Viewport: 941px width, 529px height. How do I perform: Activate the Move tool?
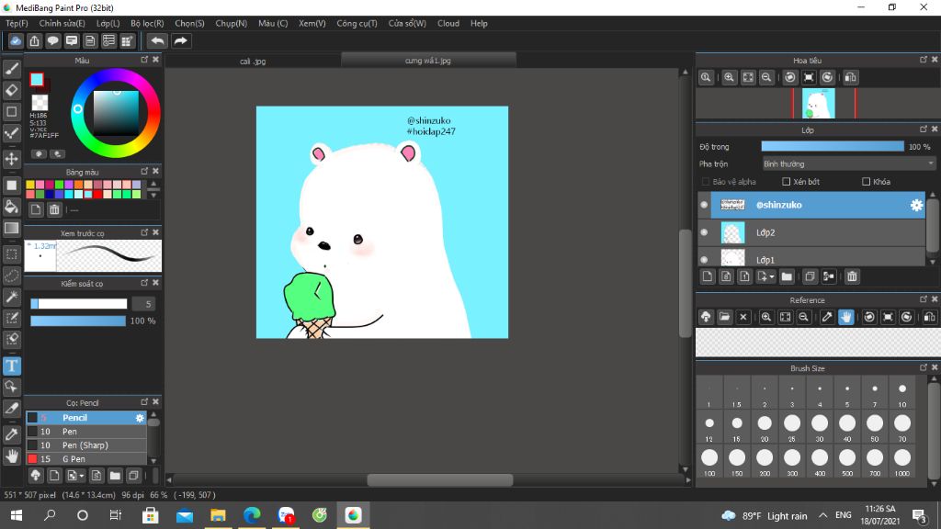click(12, 159)
